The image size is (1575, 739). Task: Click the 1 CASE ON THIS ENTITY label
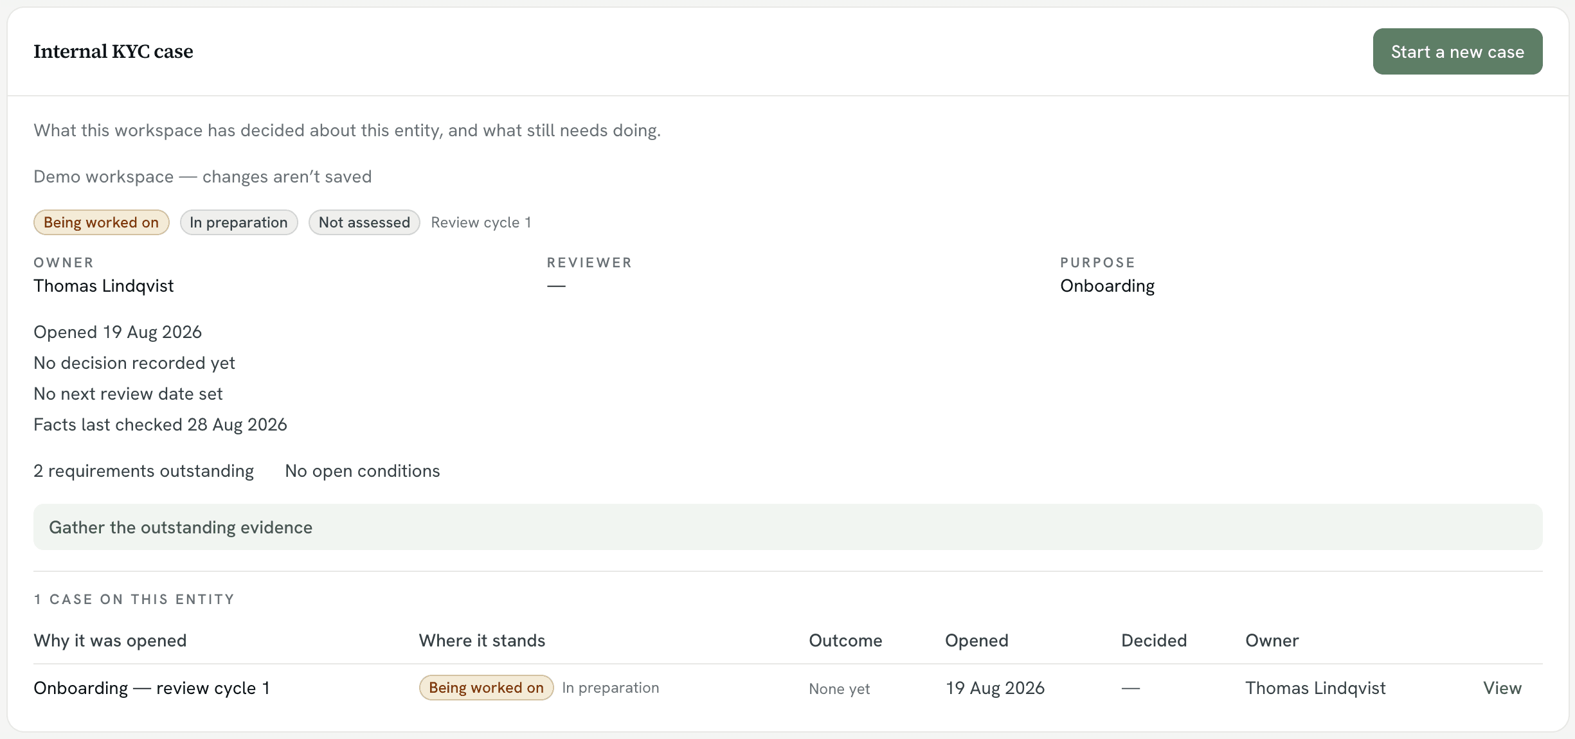pyautogui.click(x=134, y=600)
